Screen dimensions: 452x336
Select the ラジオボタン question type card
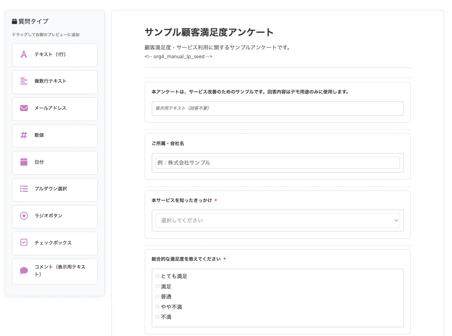[55, 217]
